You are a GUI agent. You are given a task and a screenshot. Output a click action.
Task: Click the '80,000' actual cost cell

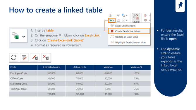80,73
